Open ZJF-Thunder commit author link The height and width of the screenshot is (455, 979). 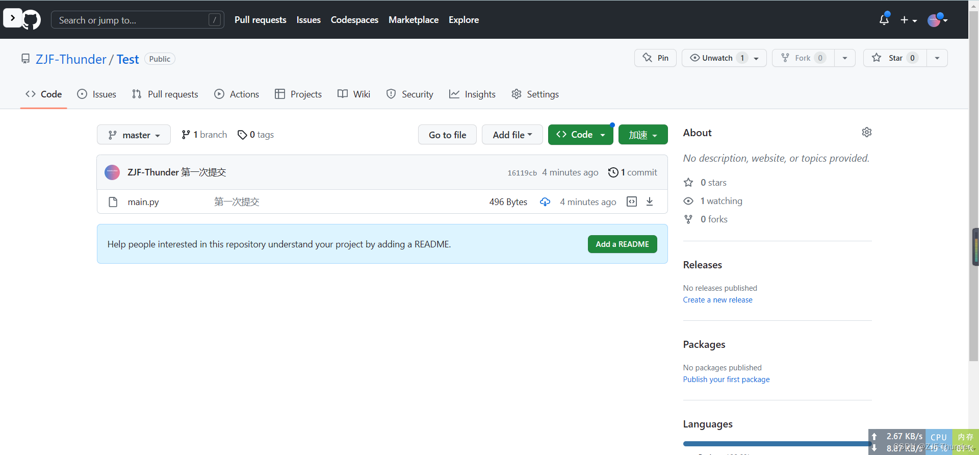(153, 172)
